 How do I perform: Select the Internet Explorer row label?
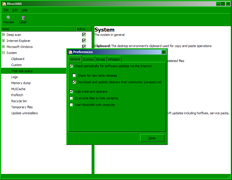click(19, 41)
